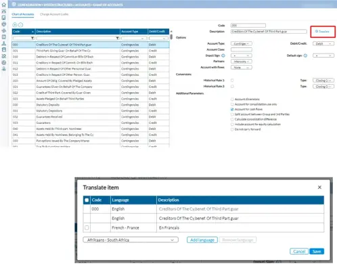
Task: Open the Debit/Credit dropdown in the form
Action: point(323,43)
